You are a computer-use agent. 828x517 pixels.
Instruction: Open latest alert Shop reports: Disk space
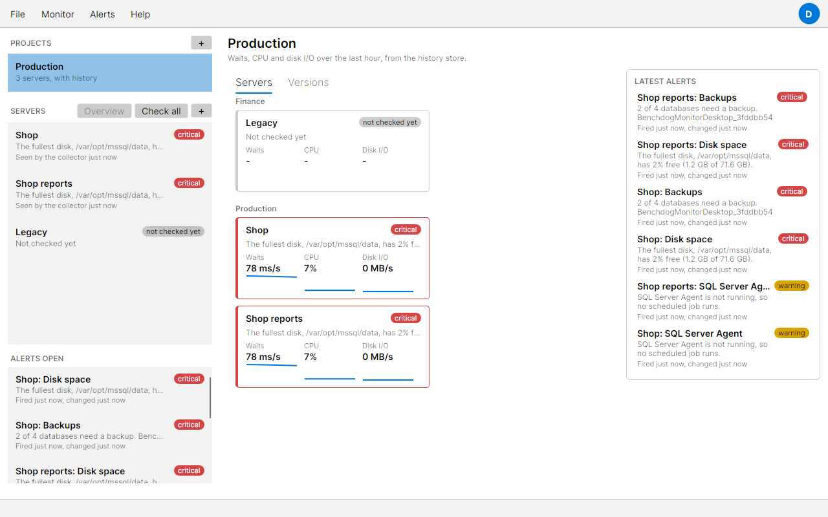pyautogui.click(x=723, y=160)
